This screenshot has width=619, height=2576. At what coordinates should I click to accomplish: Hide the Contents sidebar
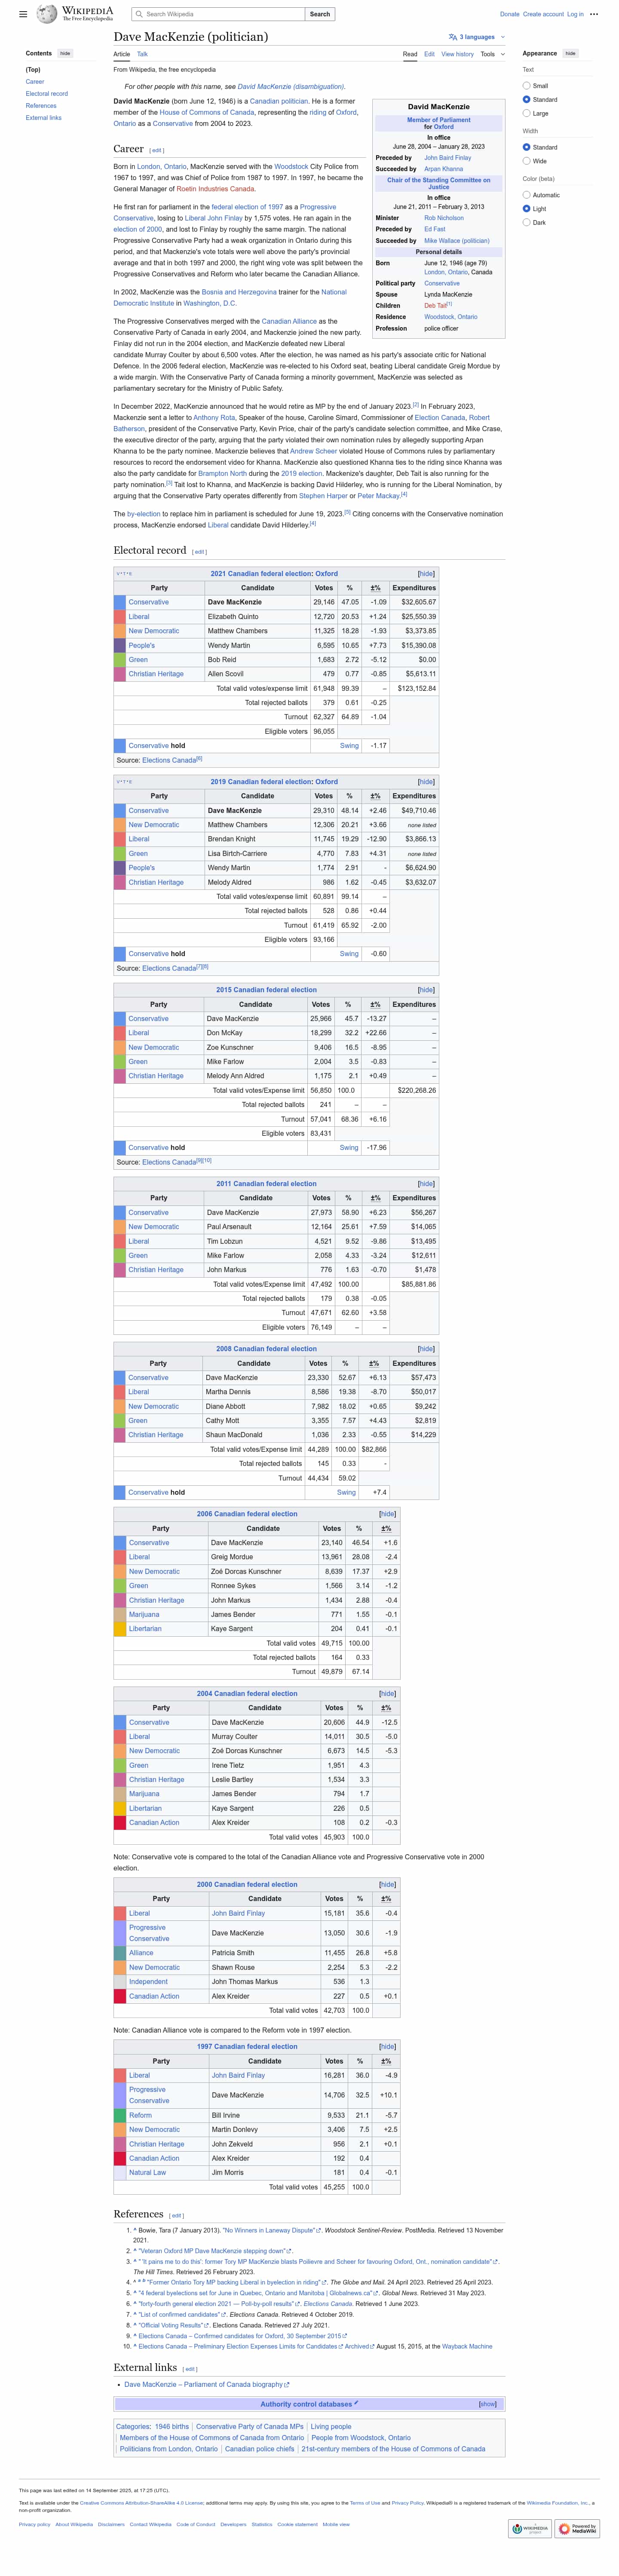pyautogui.click(x=65, y=53)
